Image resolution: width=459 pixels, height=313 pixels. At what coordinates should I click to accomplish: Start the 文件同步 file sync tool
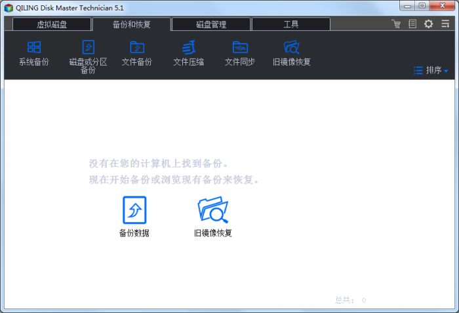[x=240, y=53]
